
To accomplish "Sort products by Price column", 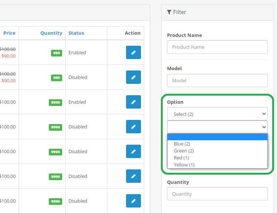I will point(9,33).
